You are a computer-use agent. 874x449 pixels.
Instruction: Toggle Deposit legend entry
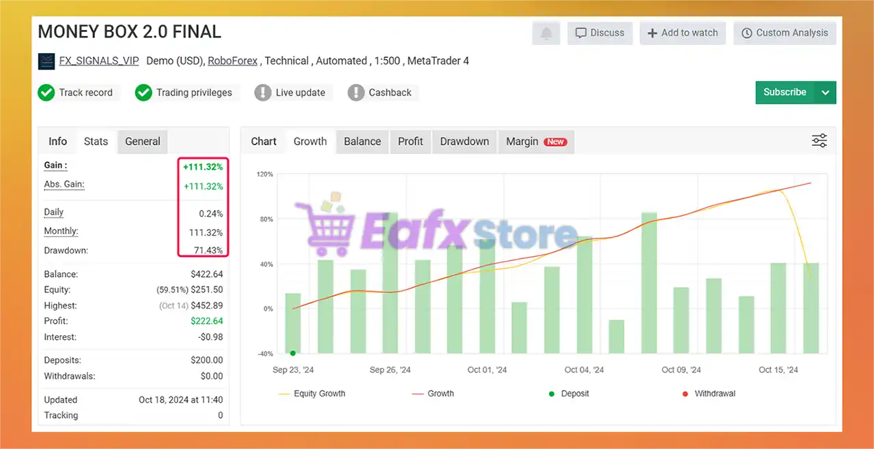(x=568, y=393)
